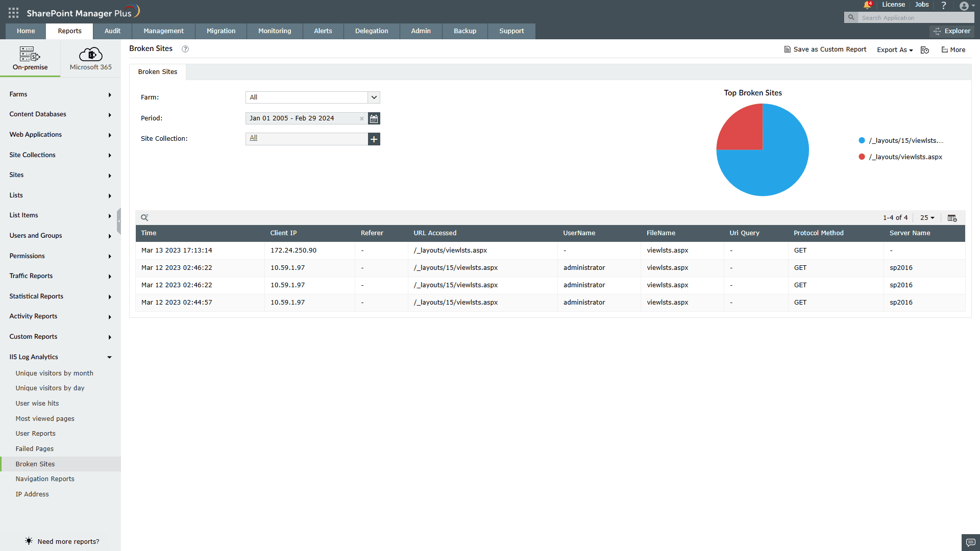Image resolution: width=980 pixels, height=551 pixels.
Task: Click the help question mark beside Broken Sites
Action: click(185, 49)
